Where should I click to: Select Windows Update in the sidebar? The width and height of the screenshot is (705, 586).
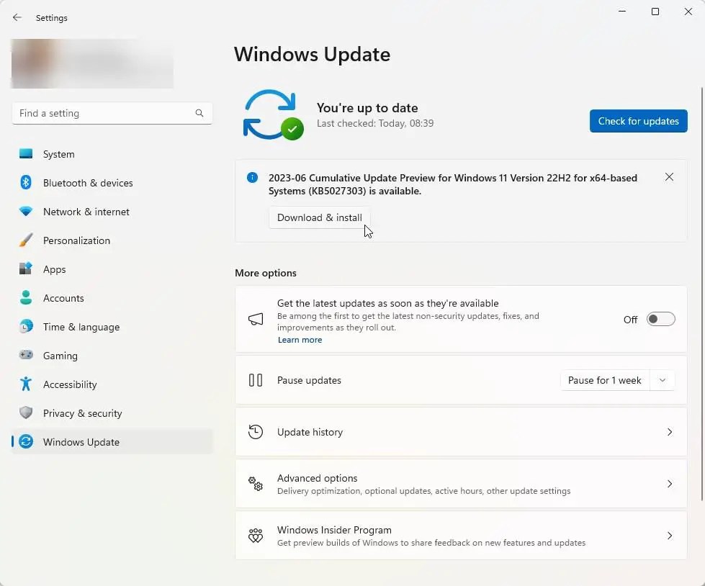pyautogui.click(x=81, y=442)
